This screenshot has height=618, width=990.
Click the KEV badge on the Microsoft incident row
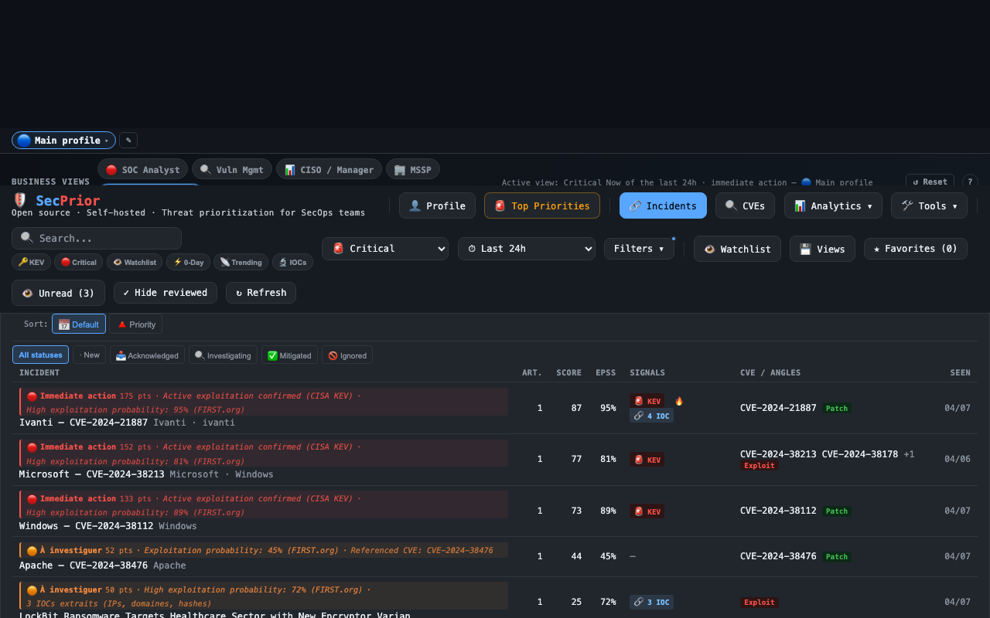coord(647,459)
